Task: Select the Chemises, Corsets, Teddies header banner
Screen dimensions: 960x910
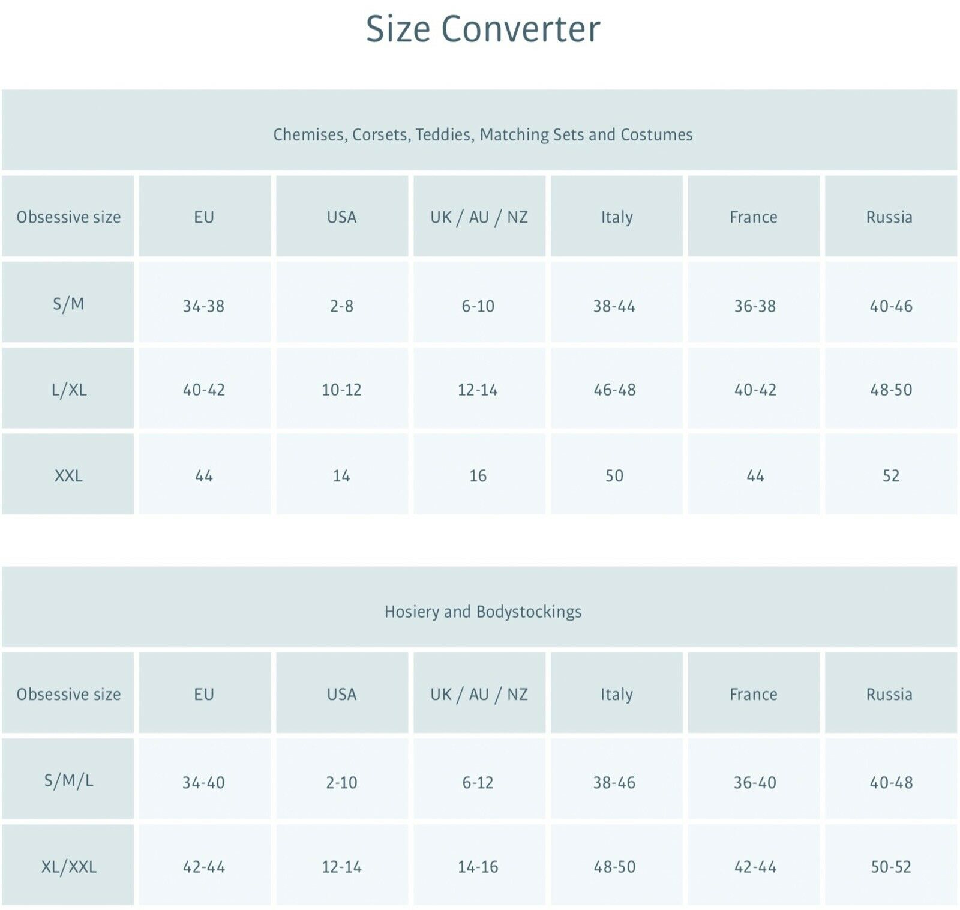Action: (x=479, y=130)
